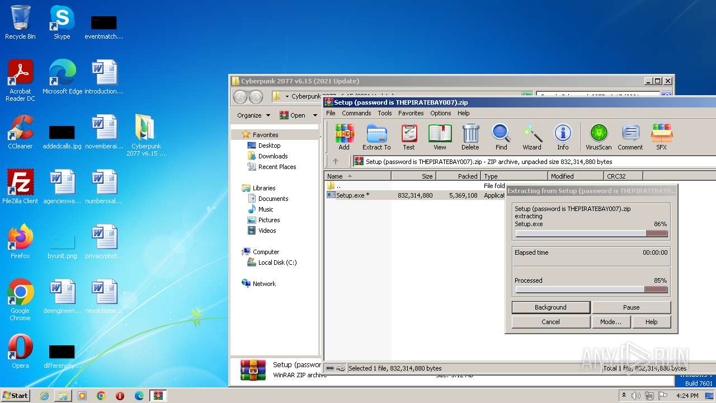Screen dimensions: 716x403
Task: Click the Extract To toolbar icon
Action: click(376, 137)
